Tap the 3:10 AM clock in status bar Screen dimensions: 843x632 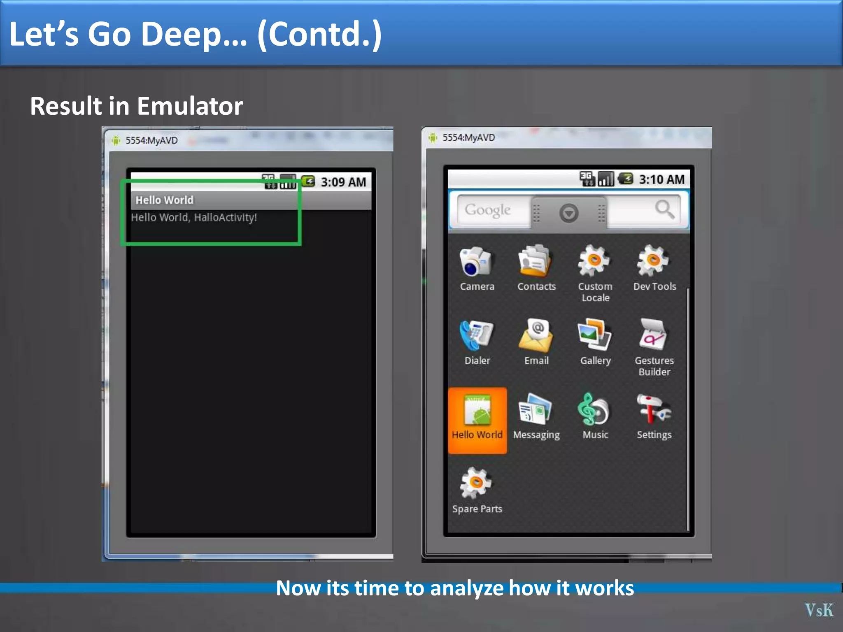[661, 179]
